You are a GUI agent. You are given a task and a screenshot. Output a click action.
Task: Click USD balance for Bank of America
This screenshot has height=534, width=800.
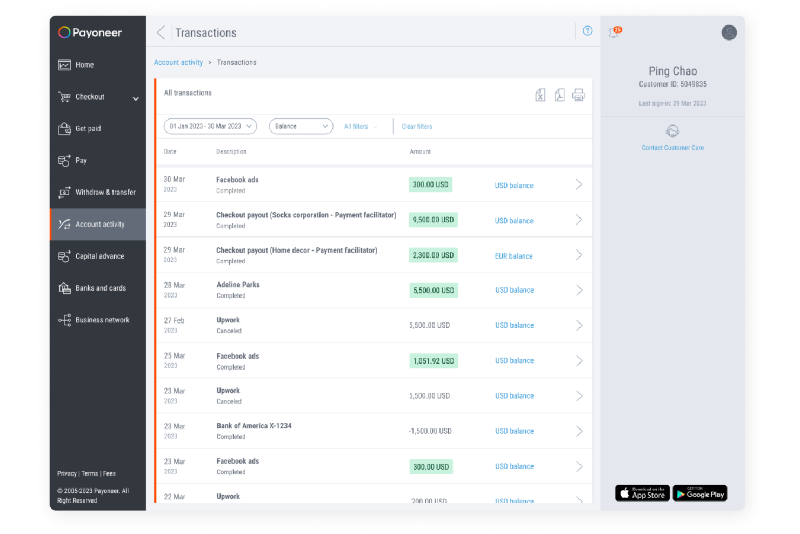(x=514, y=431)
